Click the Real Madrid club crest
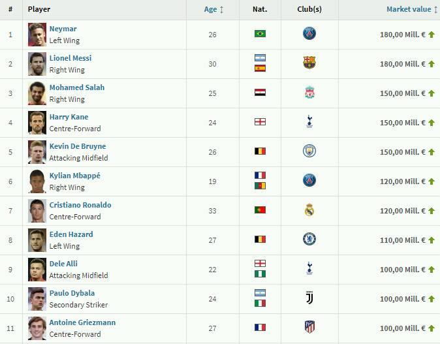440x344 pixels. [309, 210]
